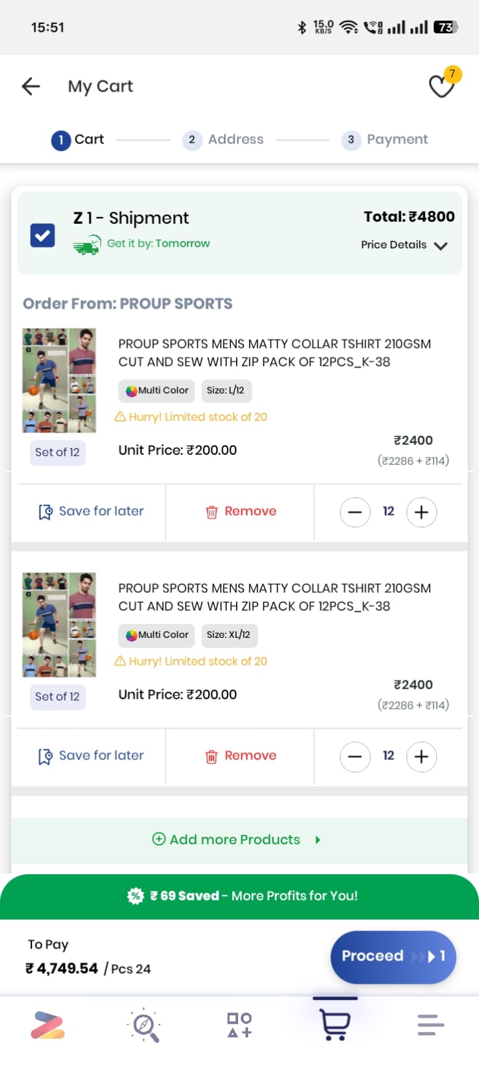Uncheck the Z1 Shipment checkbox

42,234
